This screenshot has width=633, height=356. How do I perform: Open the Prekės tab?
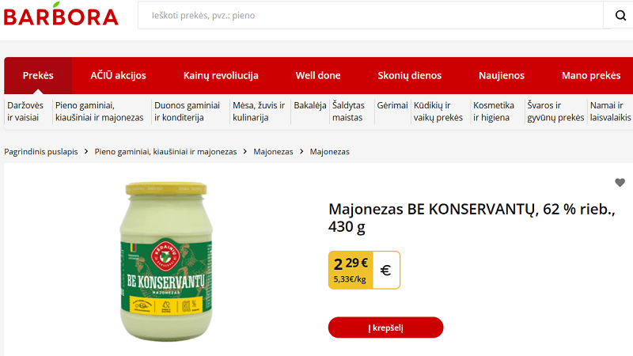point(38,75)
